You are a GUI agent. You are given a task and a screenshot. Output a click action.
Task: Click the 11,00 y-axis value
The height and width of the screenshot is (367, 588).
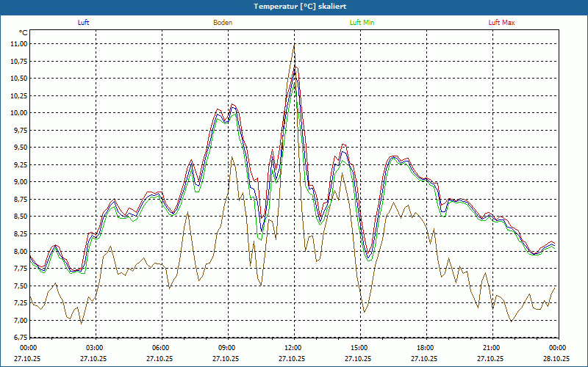click(x=18, y=44)
